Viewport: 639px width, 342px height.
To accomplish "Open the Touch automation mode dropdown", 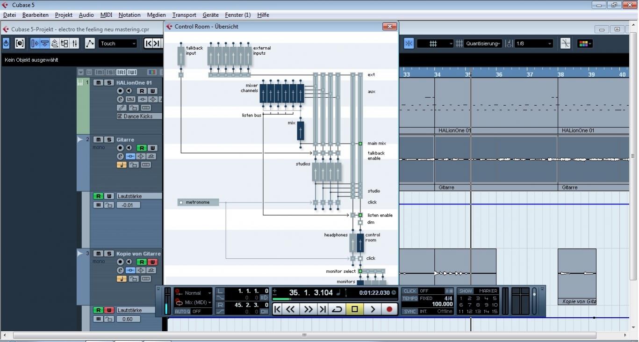I will click(118, 44).
